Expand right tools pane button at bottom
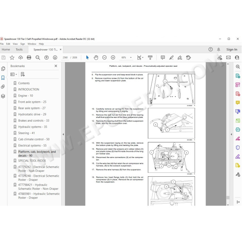 pos(238,202)
